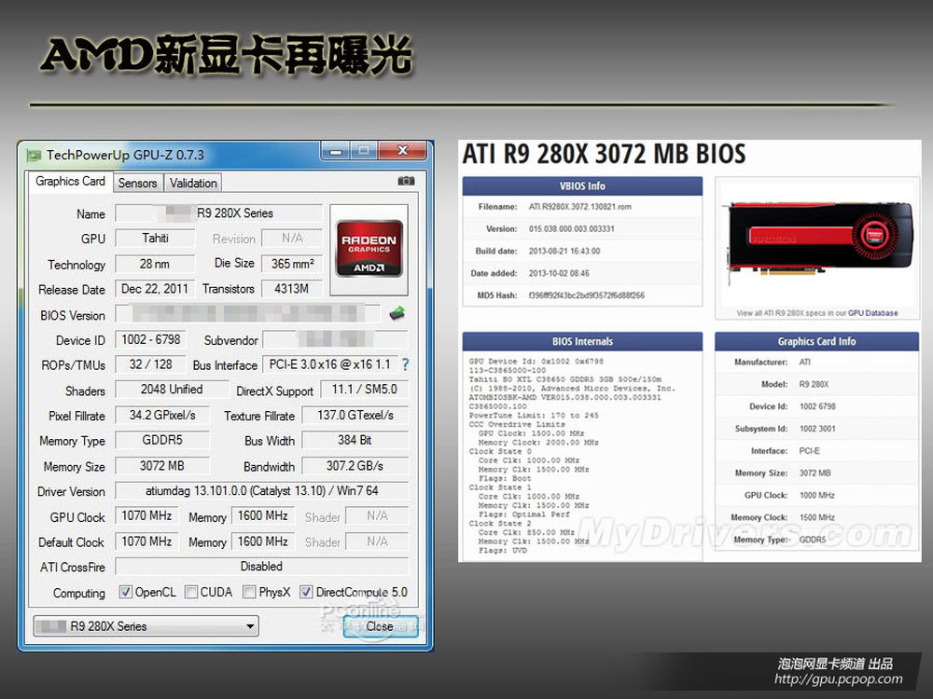Click the GPU Clock value 1000 MHz
This screenshot has width=933, height=699.
click(817, 495)
